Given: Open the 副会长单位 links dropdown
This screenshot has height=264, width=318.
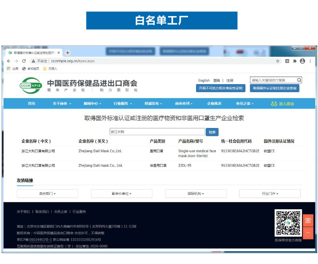Looking at the screenshot, I should pyautogui.click(x=122, y=194).
